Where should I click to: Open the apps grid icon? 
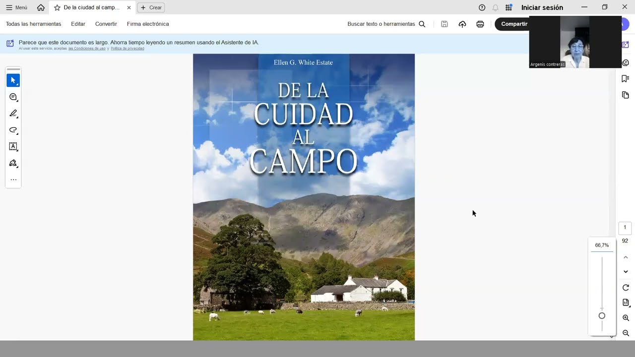(508, 7)
